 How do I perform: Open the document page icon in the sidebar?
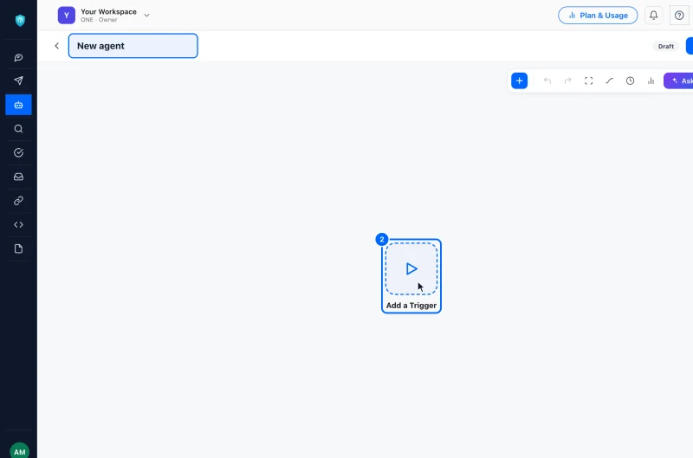pos(18,248)
